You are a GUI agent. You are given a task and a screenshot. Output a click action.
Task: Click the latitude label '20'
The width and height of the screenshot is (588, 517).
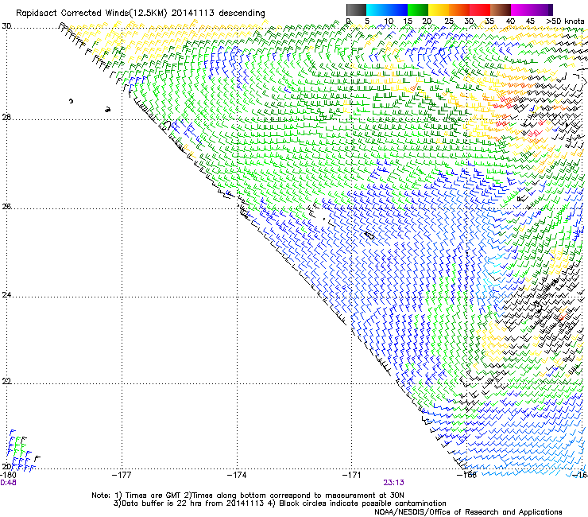point(6,466)
